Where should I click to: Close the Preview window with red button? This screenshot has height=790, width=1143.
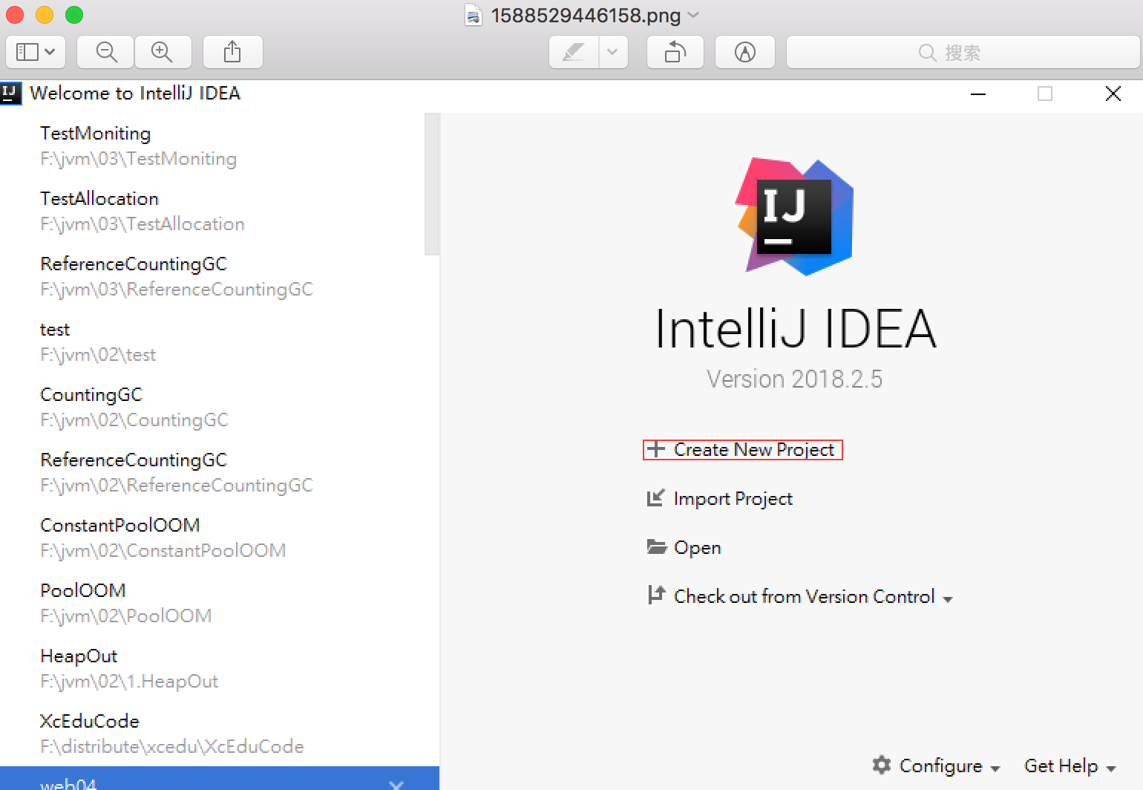(x=15, y=15)
